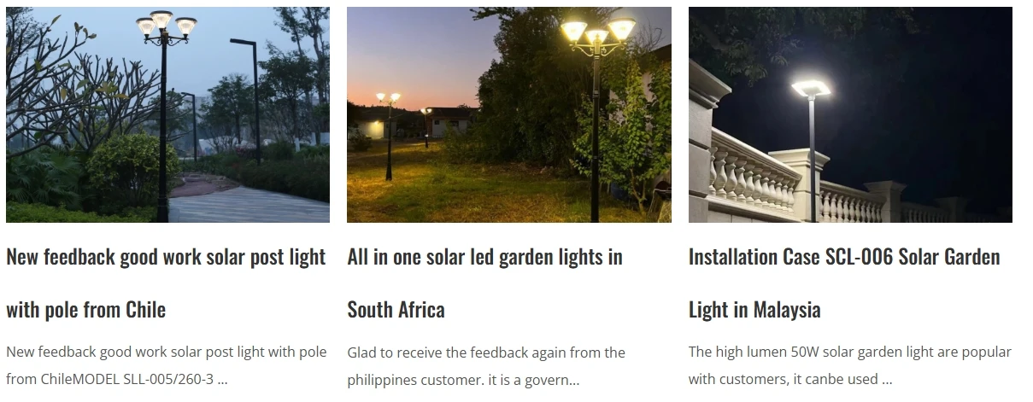Click the 'South Africa' title line

coord(396,309)
